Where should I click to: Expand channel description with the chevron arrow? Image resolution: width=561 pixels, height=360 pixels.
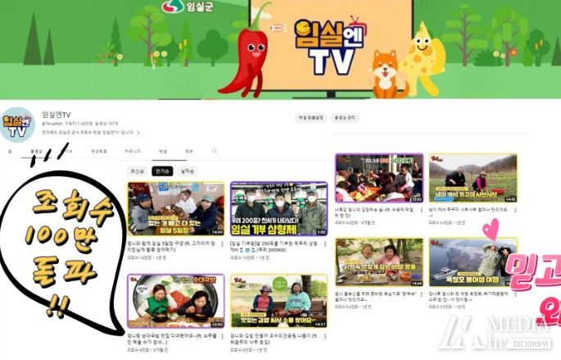click(138, 133)
